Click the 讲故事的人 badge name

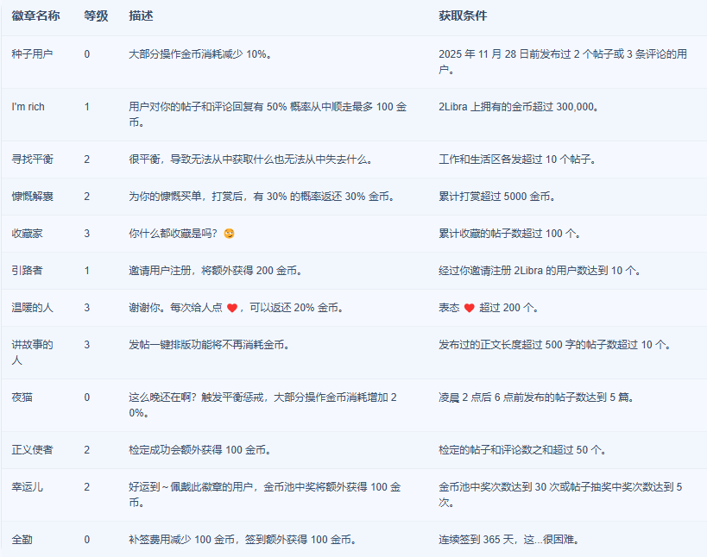coord(32,353)
